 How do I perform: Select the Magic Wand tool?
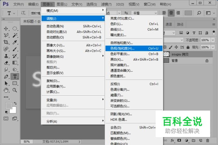[15, 35]
